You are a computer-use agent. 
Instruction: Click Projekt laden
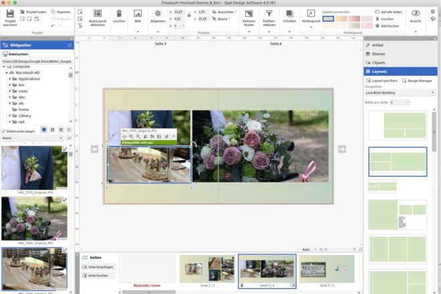[33, 12]
